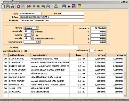Click lookup magnifier beside category 99
This screenshot has height=101, width=129.
(x=32, y=31)
